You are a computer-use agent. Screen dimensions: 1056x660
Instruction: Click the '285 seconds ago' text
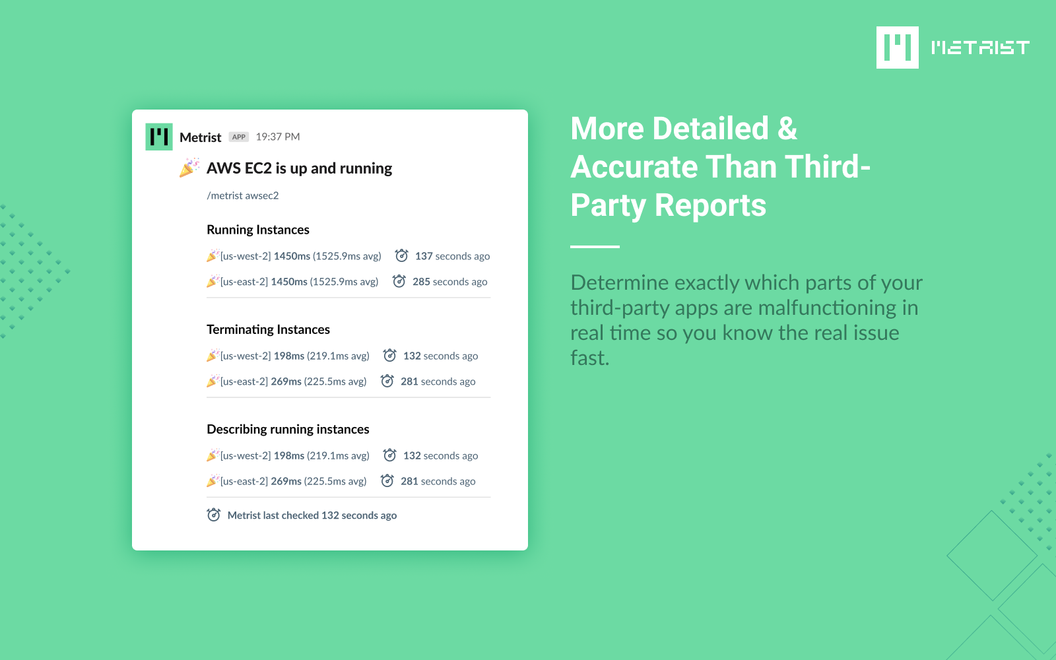click(450, 282)
